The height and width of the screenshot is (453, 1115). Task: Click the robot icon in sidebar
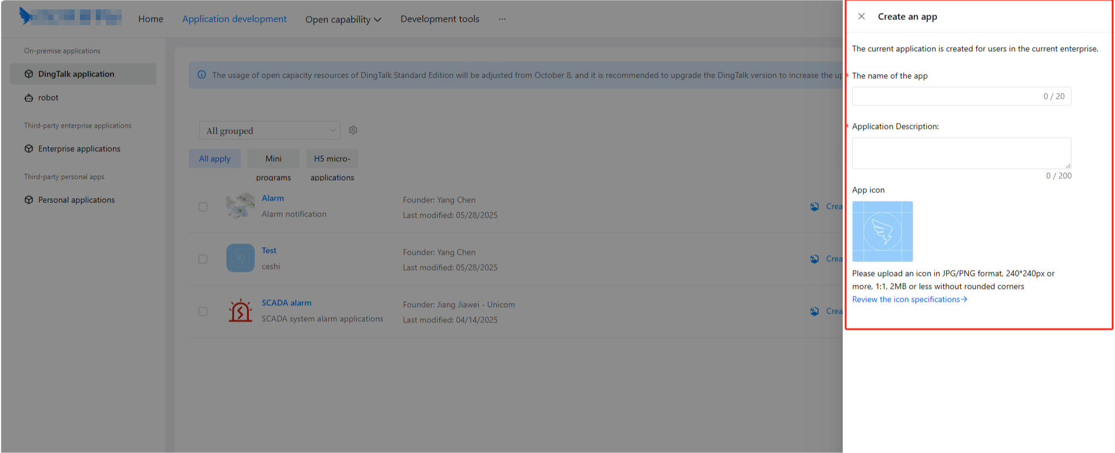click(x=29, y=98)
